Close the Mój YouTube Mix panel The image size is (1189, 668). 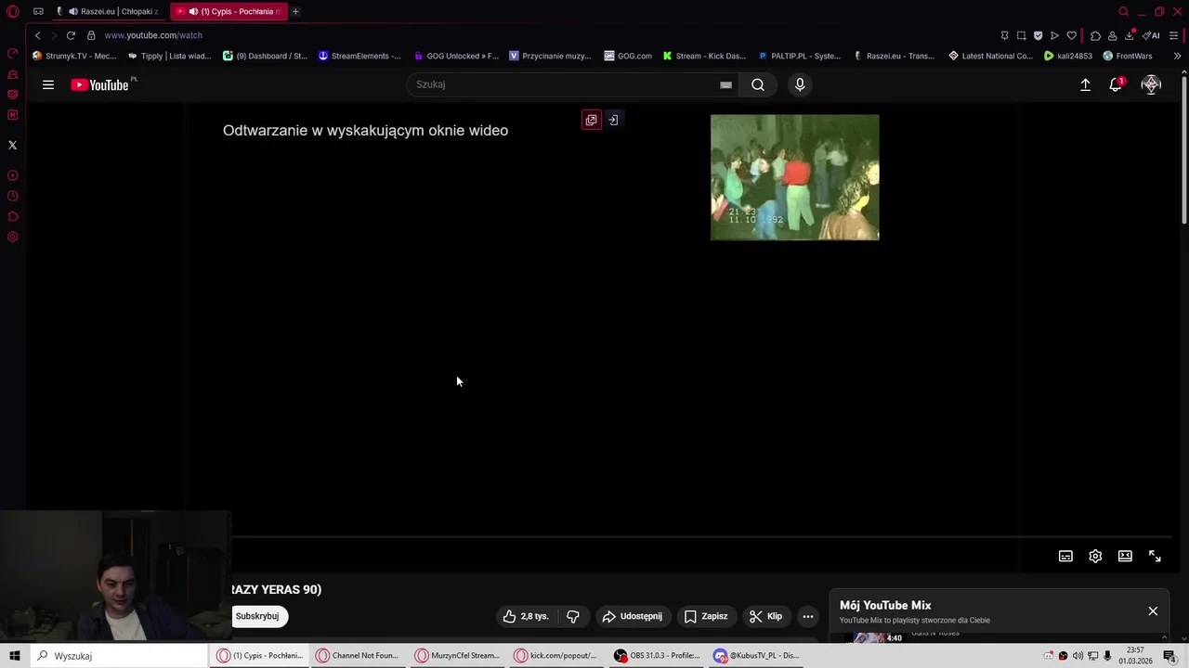point(1153,610)
